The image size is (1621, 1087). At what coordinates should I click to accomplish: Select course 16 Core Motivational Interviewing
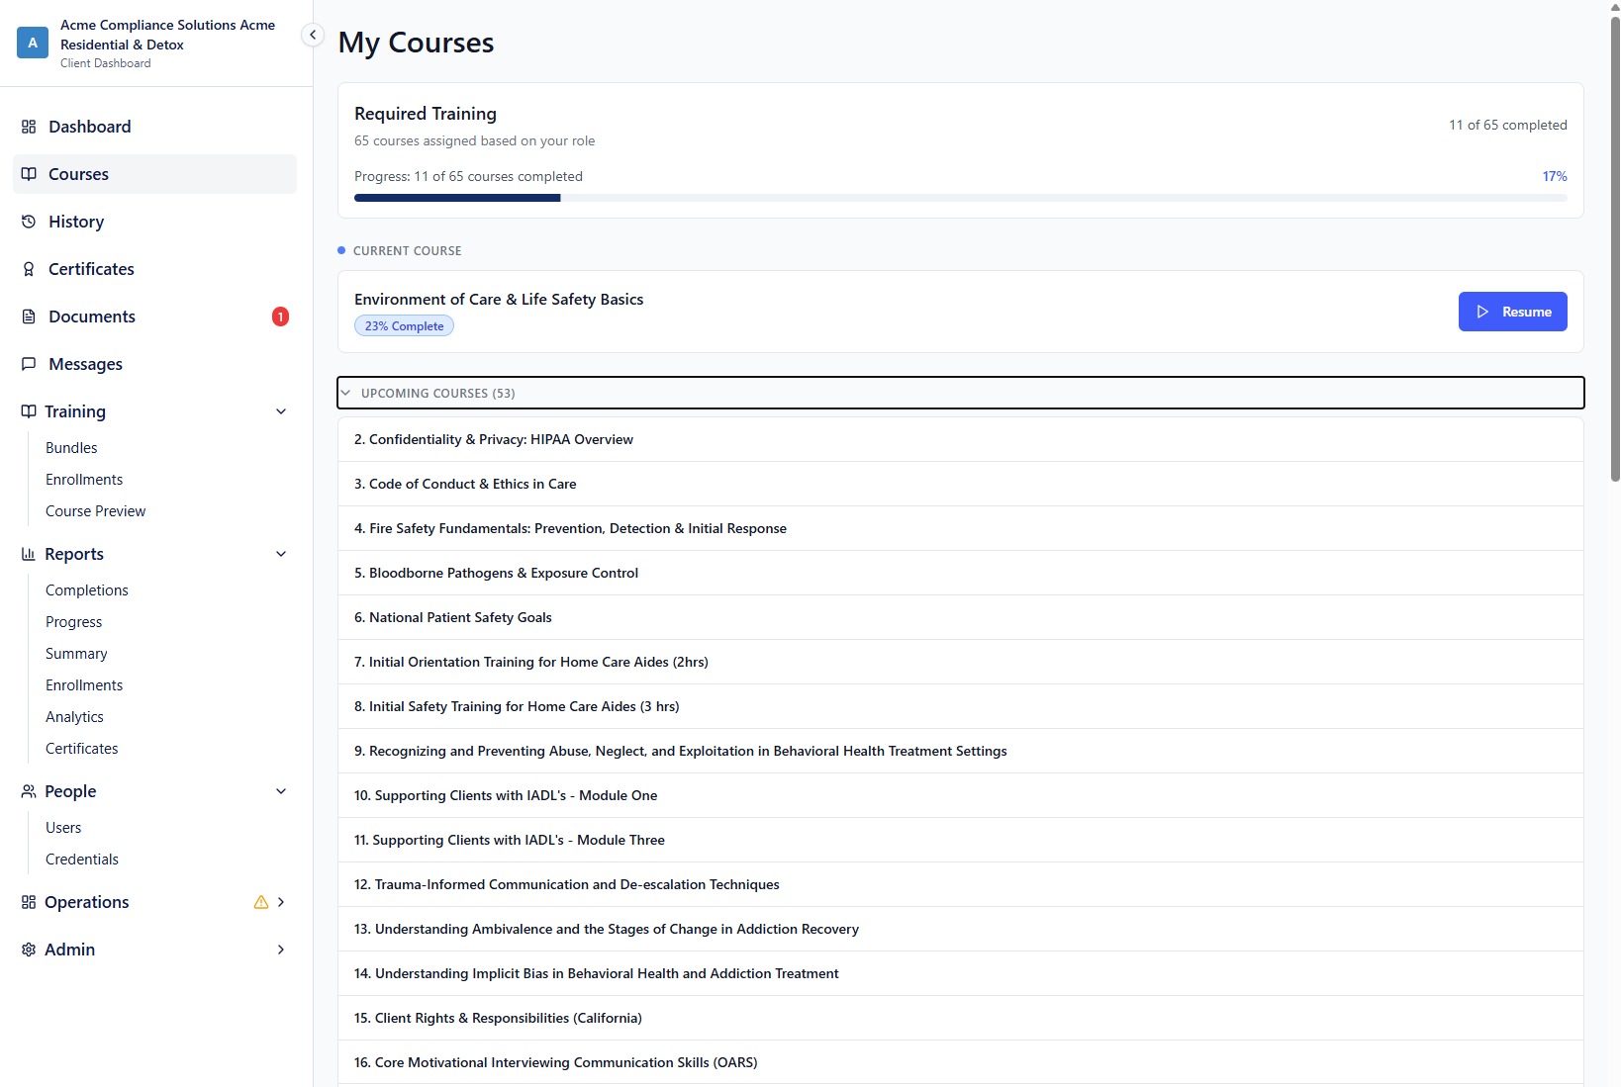pos(960,1062)
